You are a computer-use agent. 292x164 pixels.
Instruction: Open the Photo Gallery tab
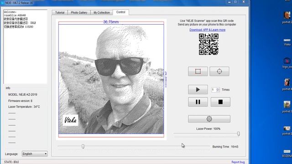(x=79, y=12)
